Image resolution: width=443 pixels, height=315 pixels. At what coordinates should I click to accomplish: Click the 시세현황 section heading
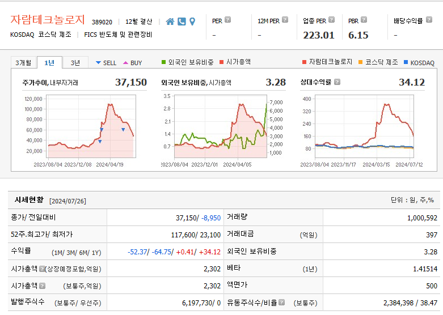tap(29, 200)
